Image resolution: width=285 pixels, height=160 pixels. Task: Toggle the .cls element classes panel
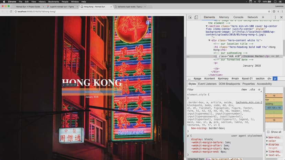pos(252,90)
